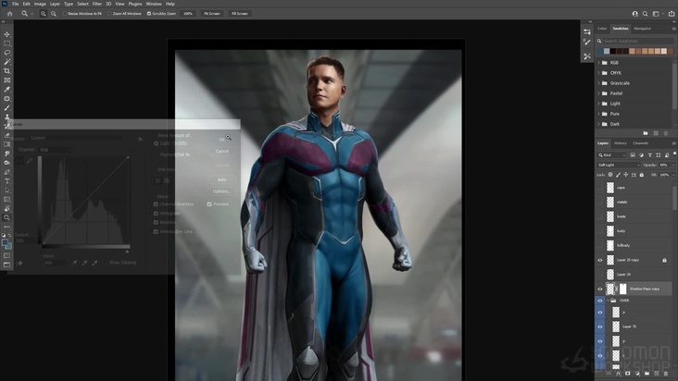The height and width of the screenshot is (381, 678).
Task: Enable Resize Windows to Fit checkbox
Action: (65, 13)
